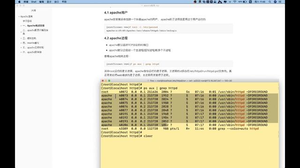This screenshot has height=168, width=300.
Task: Click the battery status icon
Action: coord(245,2)
